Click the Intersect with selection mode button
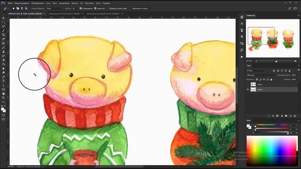 tap(26, 8)
